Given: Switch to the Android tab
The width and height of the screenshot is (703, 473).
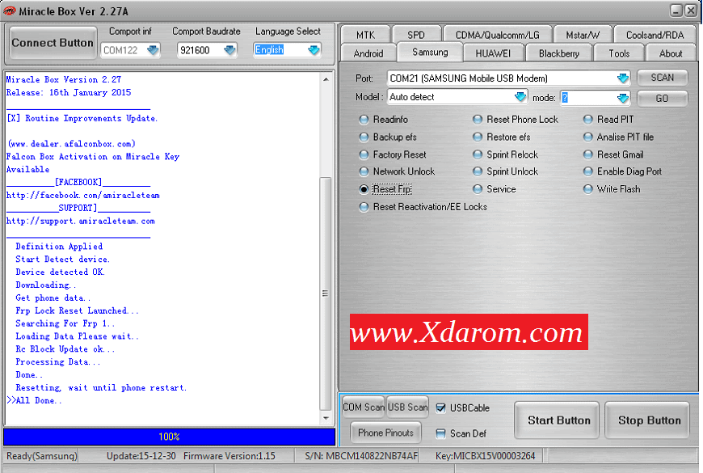Looking at the screenshot, I should (x=368, y=53).
